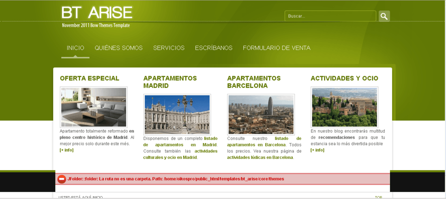Go to the SERVICIOS page
Viewport: 446px width, 199px height.
[169, 48]
